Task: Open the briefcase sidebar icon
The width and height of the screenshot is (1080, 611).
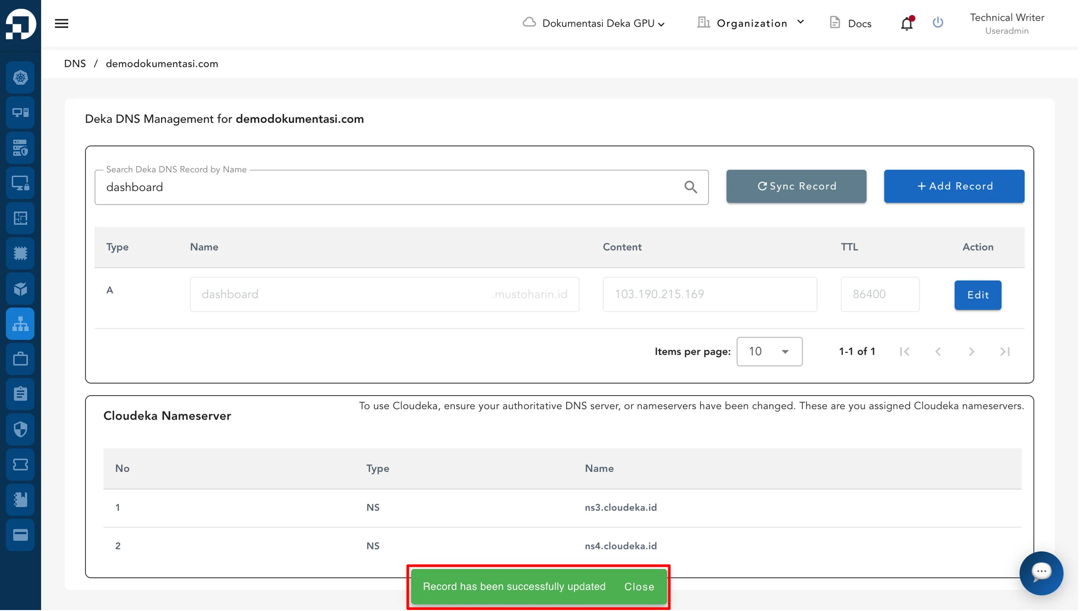Action: [x=20, y=359]
